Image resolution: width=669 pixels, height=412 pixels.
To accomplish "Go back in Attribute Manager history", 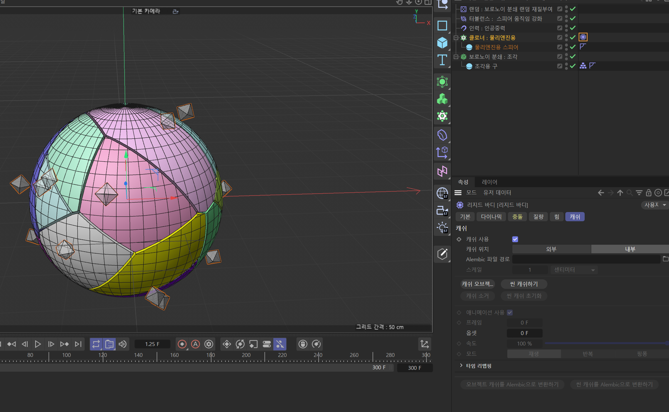I will click(x=601, y=193).
